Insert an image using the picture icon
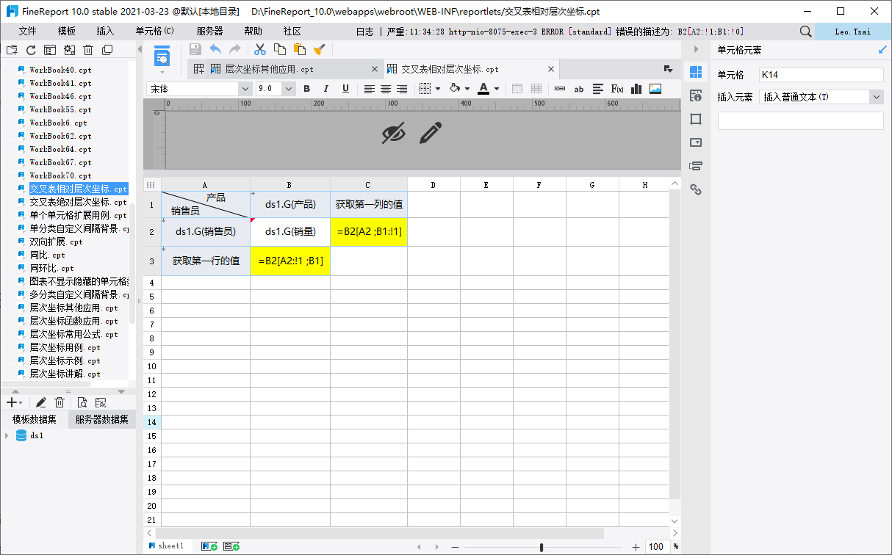 655,89
